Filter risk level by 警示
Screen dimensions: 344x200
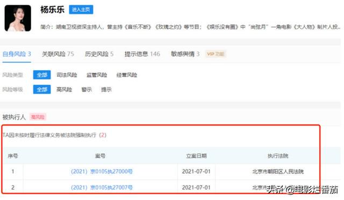(x=87, y=90)
